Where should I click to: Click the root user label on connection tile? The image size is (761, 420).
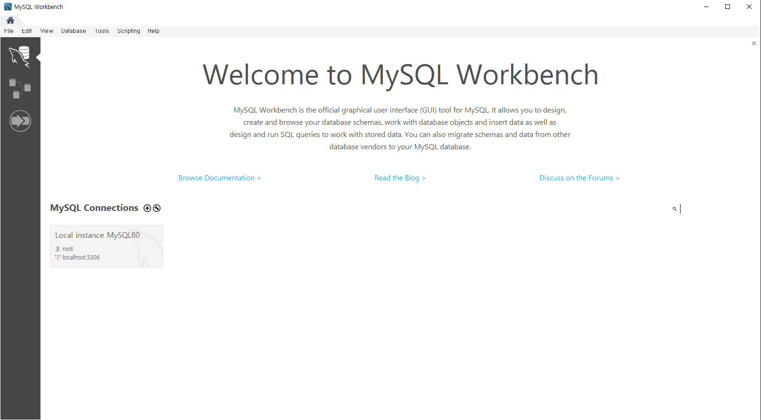point(68,249)
